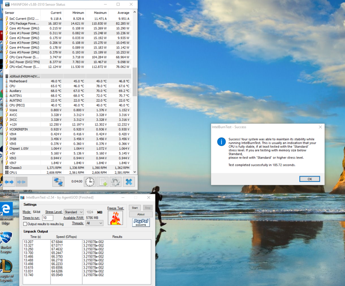Click the blue info icon in Success dialog
The height and width of the screenshot is (286, 345).
[221, 142]
